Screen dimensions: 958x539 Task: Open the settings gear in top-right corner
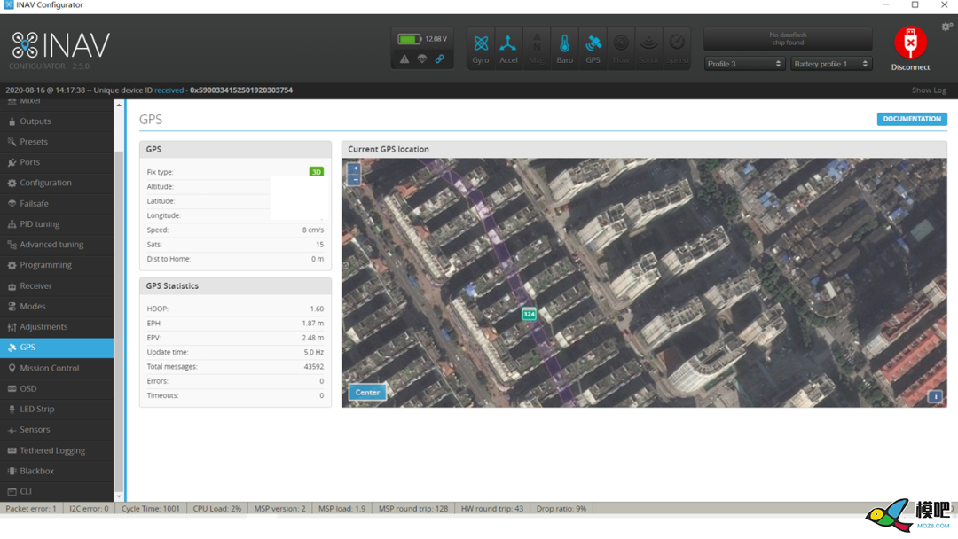[946, 27]
